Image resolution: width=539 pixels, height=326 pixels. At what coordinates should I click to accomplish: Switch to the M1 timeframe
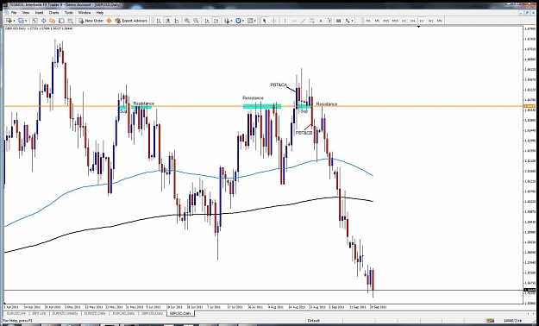pyautogui.click(x=368, y=21)
